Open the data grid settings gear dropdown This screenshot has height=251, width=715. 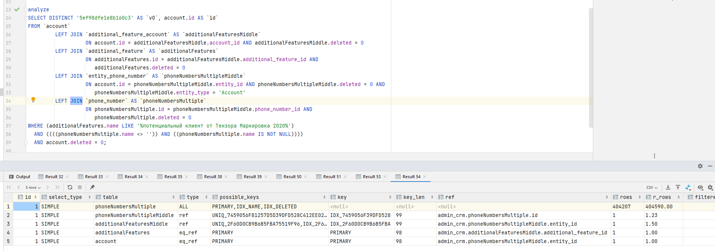pyautogui.click(x=710, y=187)
